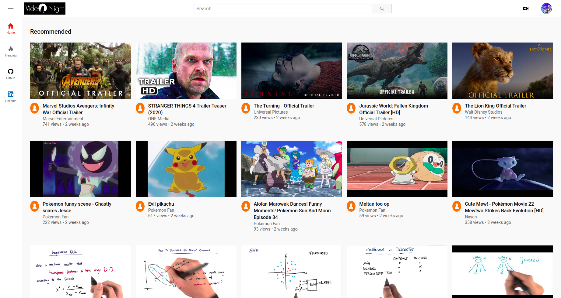Image resolution: width=561 pixels, height=298 pixels.
Task: Click channel avatar beside Meltan too op
Action: [351, 206]
